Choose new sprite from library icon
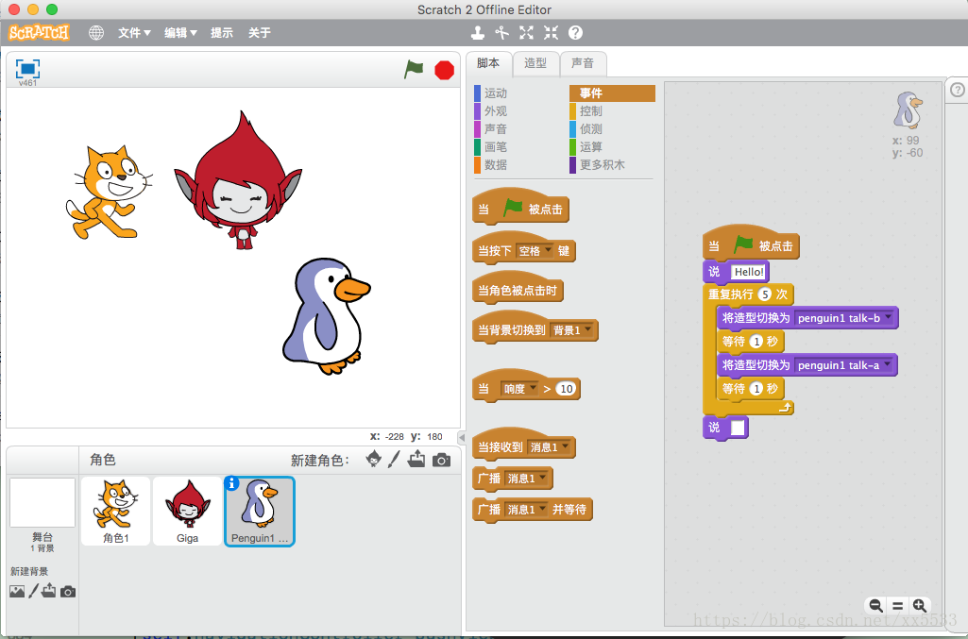Screen dimensions: 968x639 click(x=373, y=459)
